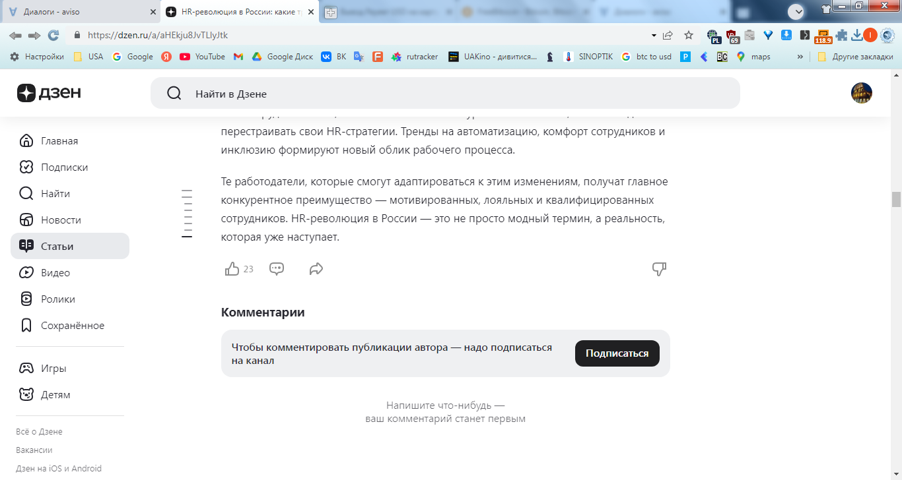Open the uBlock shield extension showing 69
902x480 pixels.
click(732, 36)
